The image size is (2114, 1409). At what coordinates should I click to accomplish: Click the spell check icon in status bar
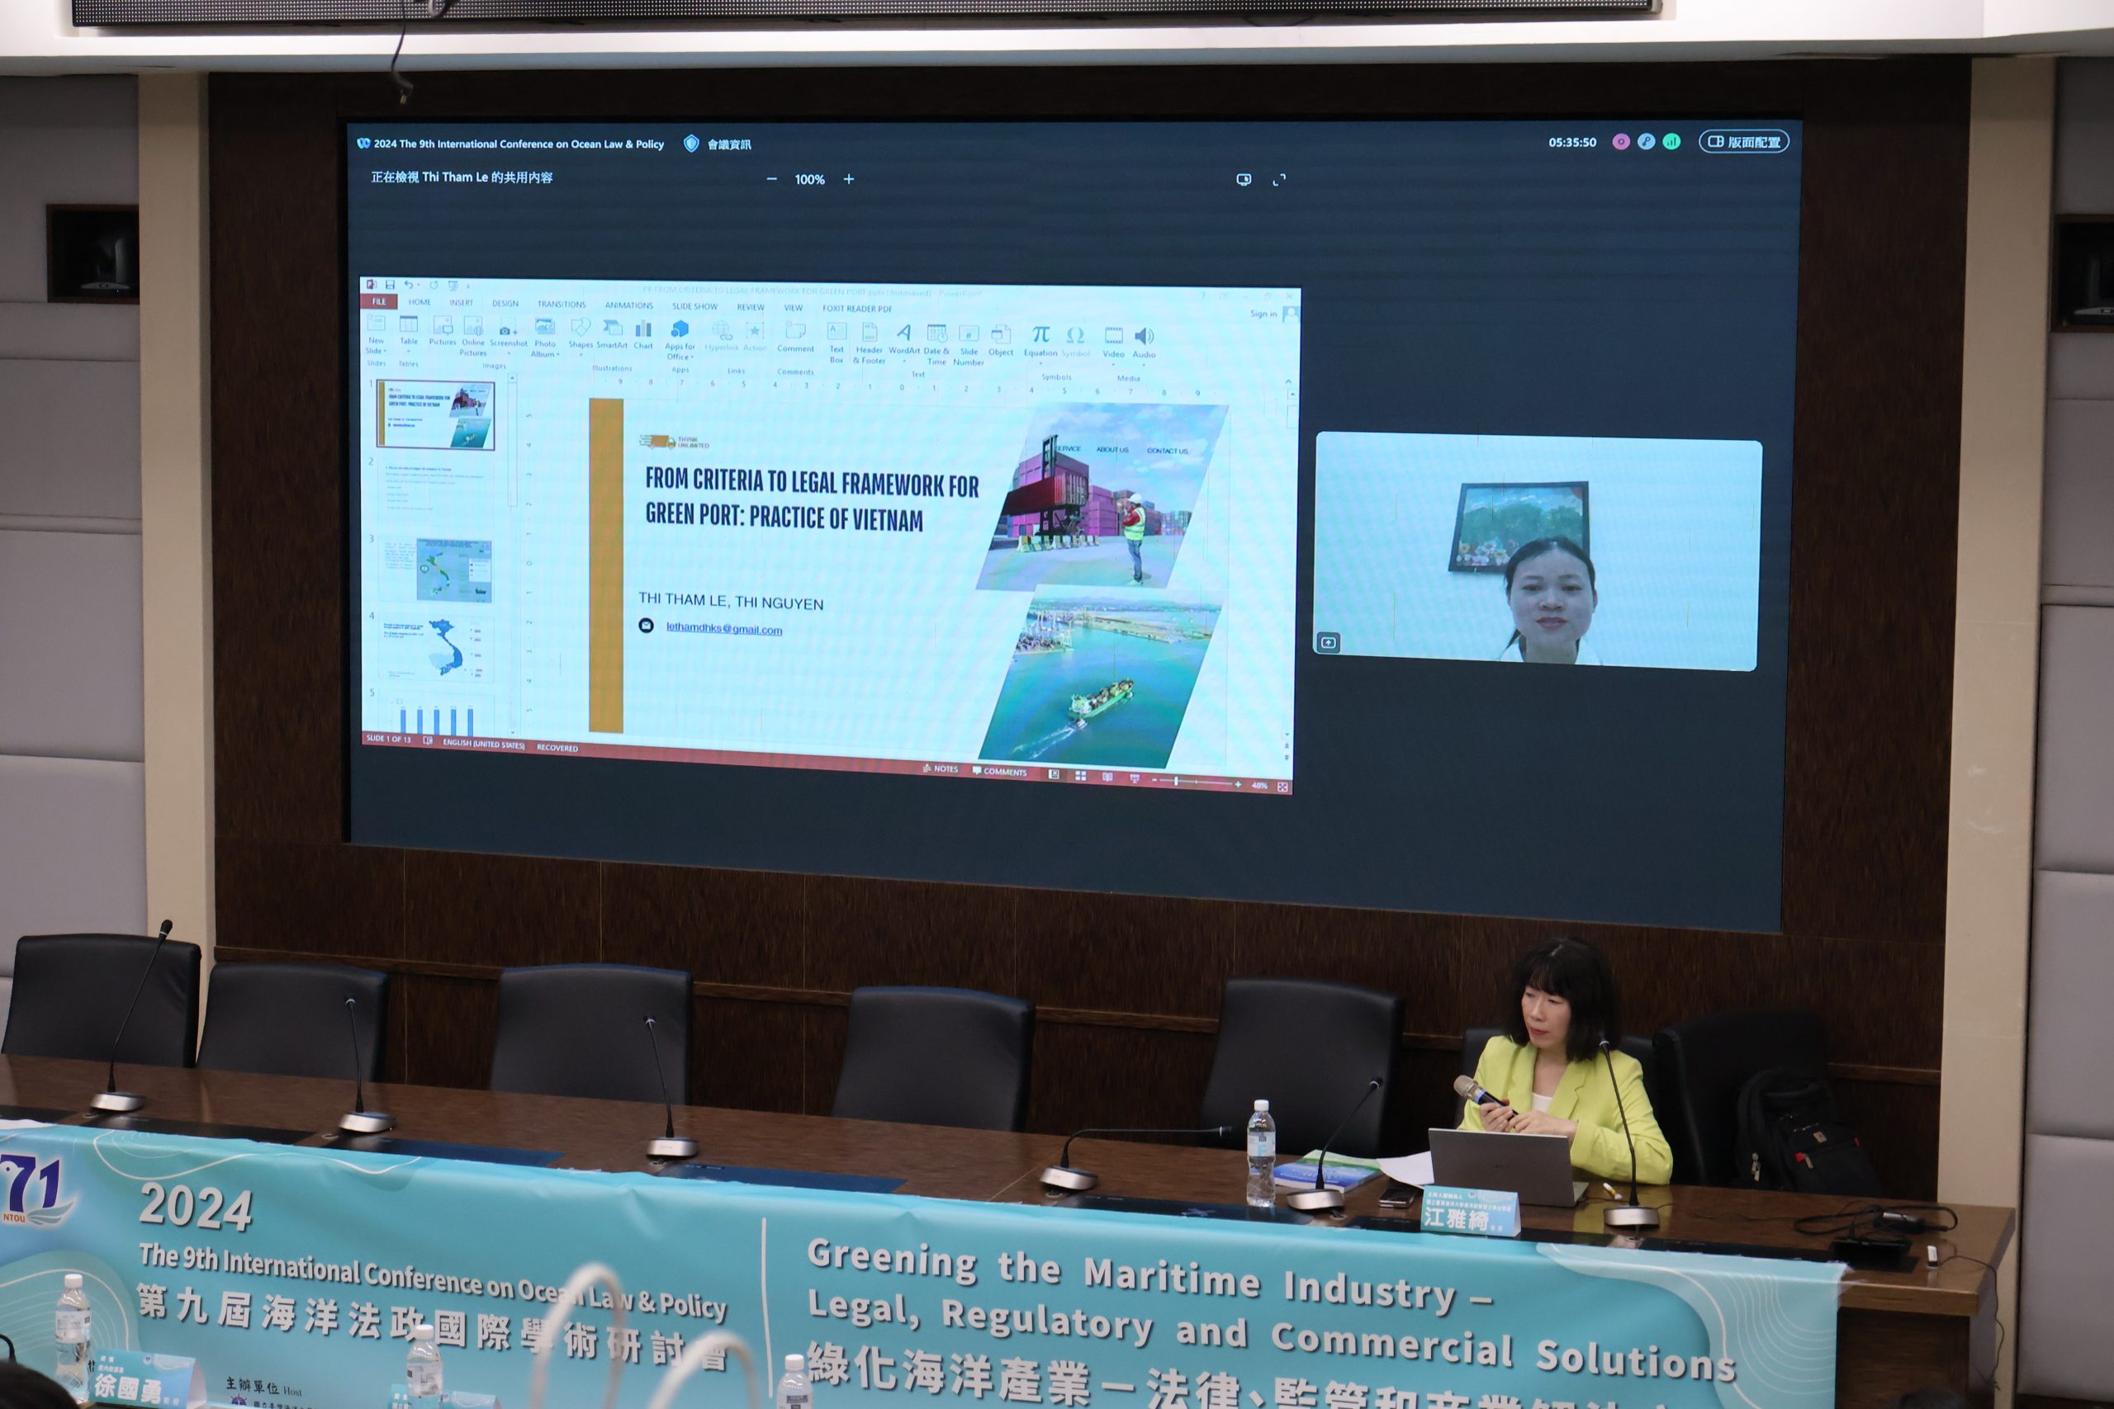[428, 740]
